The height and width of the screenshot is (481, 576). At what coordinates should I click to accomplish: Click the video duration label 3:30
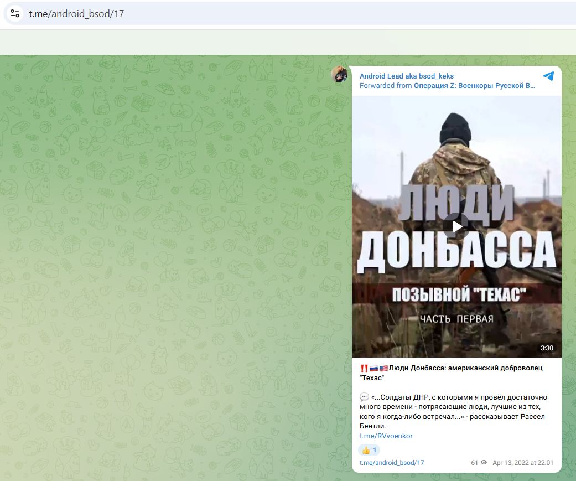[546, 349]
